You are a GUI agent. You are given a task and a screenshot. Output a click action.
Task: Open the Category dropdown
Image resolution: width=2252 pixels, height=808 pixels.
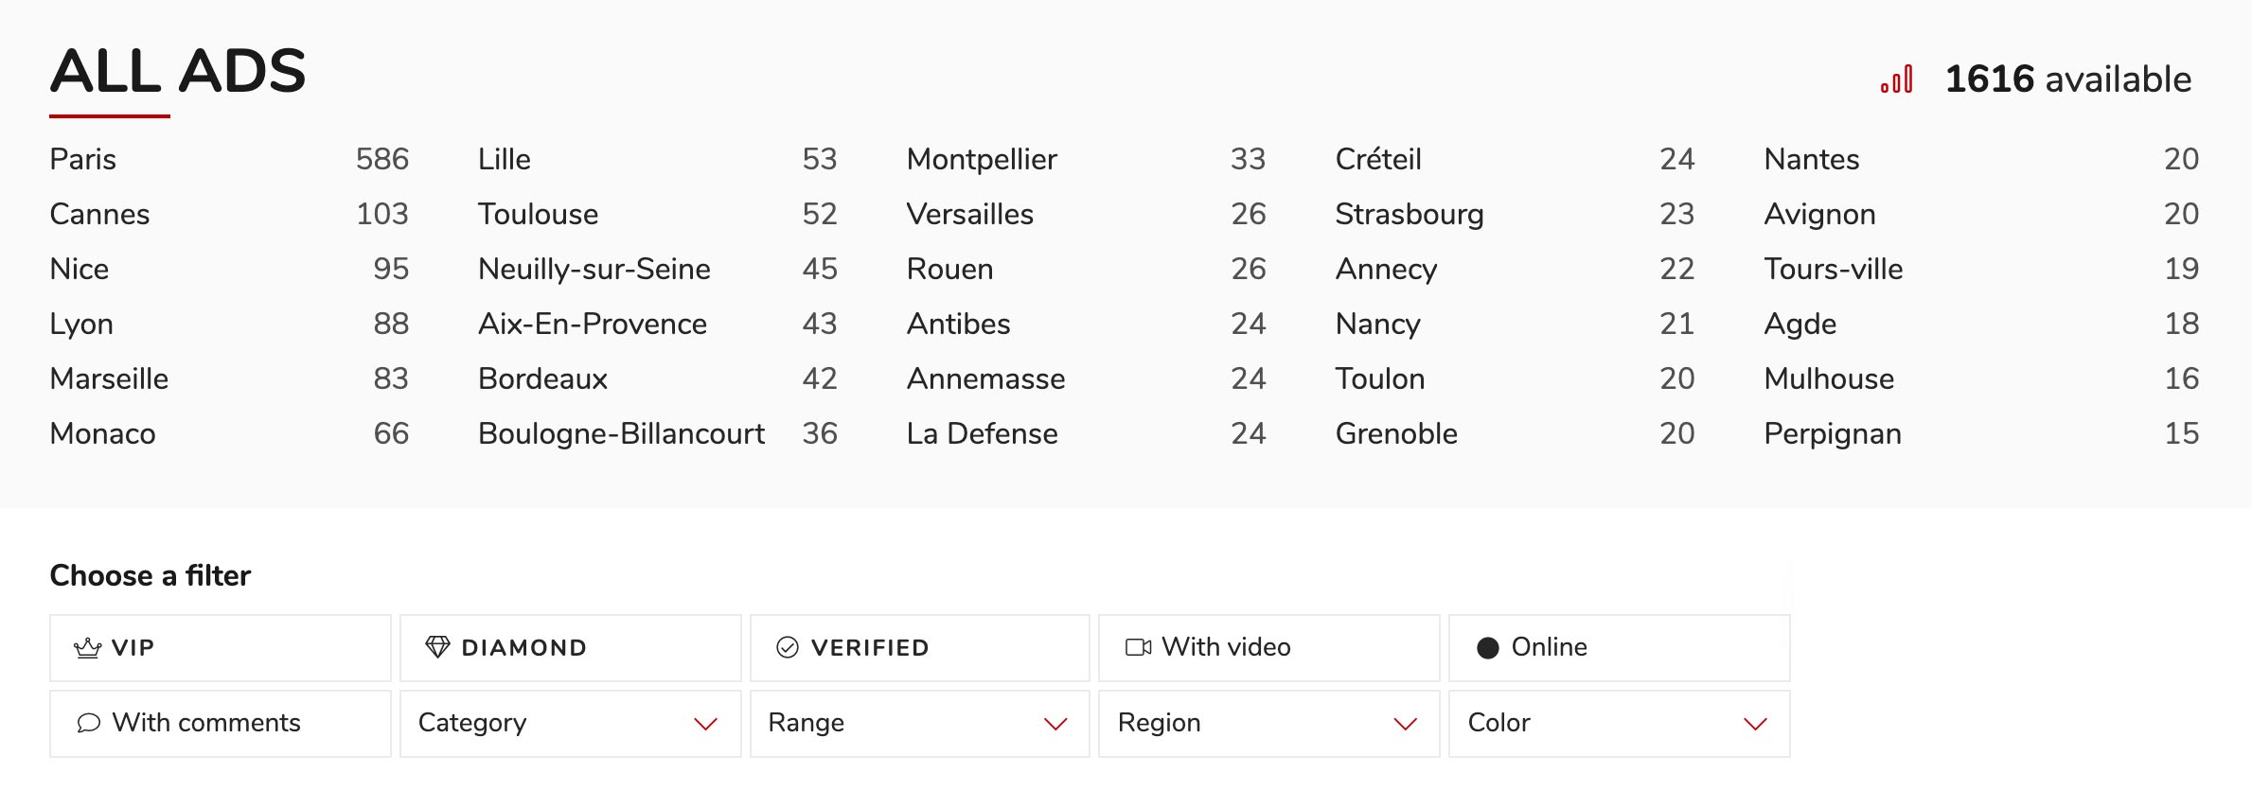[571, 724]
